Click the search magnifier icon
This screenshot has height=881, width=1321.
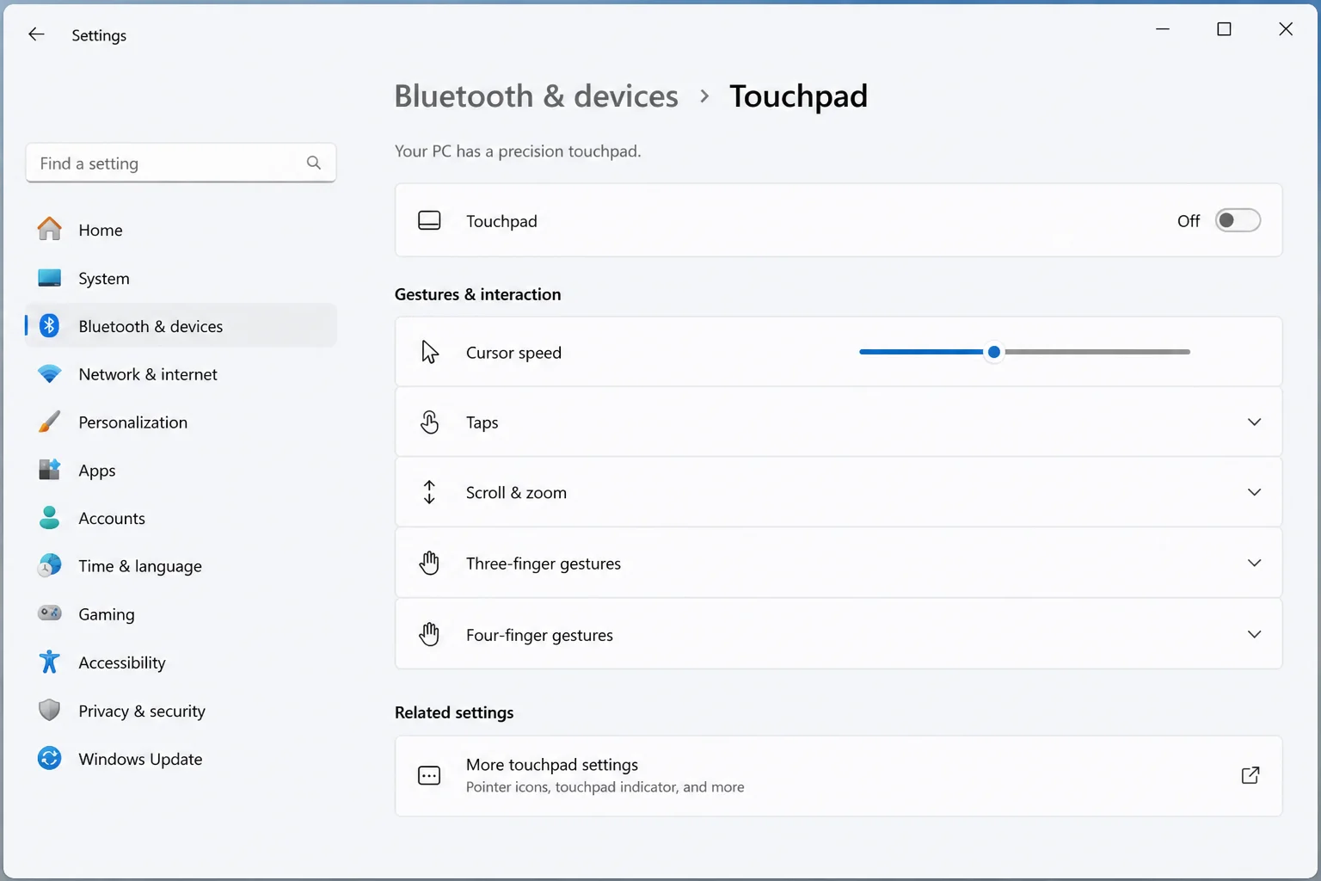(314, 163)
